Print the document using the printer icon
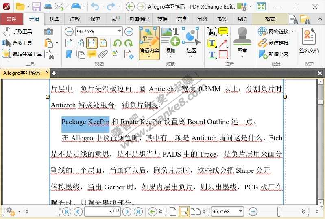Image resolution: width=325 pixels, height=219 pixels. 48,6
